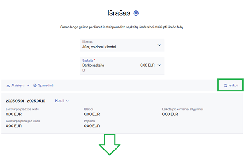Open the settings gear next to Išrašas
The width and height of the screenshot is (247, 163).
(136, 13)
